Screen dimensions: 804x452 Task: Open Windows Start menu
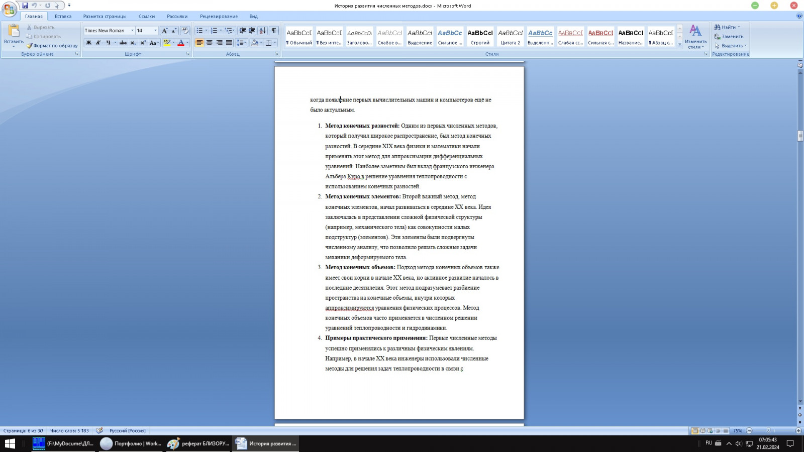10,443
